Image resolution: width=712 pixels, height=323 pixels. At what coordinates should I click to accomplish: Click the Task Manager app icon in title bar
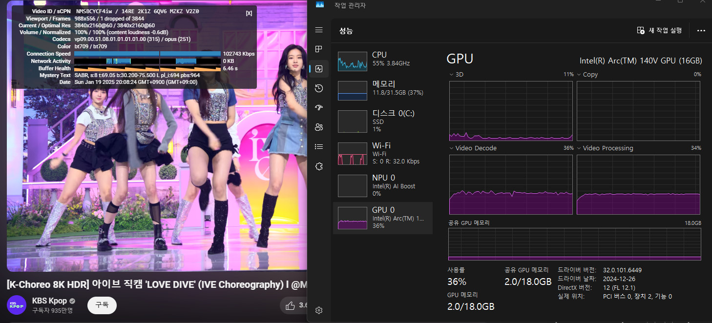[x=320, y=5]
